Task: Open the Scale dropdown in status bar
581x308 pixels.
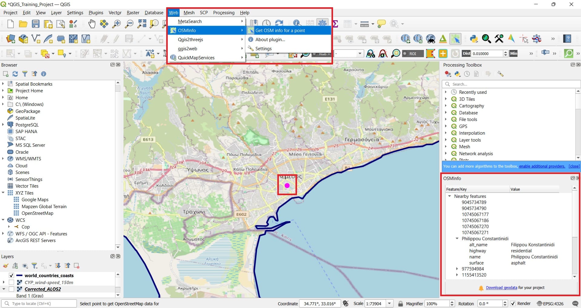Action: tap(390, 303)
